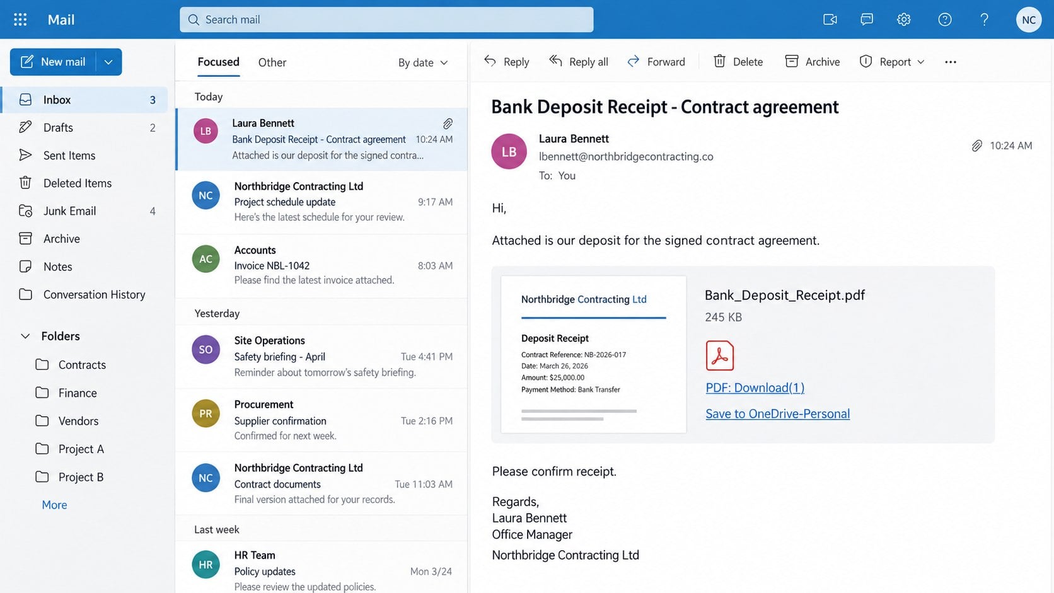Viewport: 1054px width, 593px height.
Task: Switch to the Other tab
Action: (272, 62)
